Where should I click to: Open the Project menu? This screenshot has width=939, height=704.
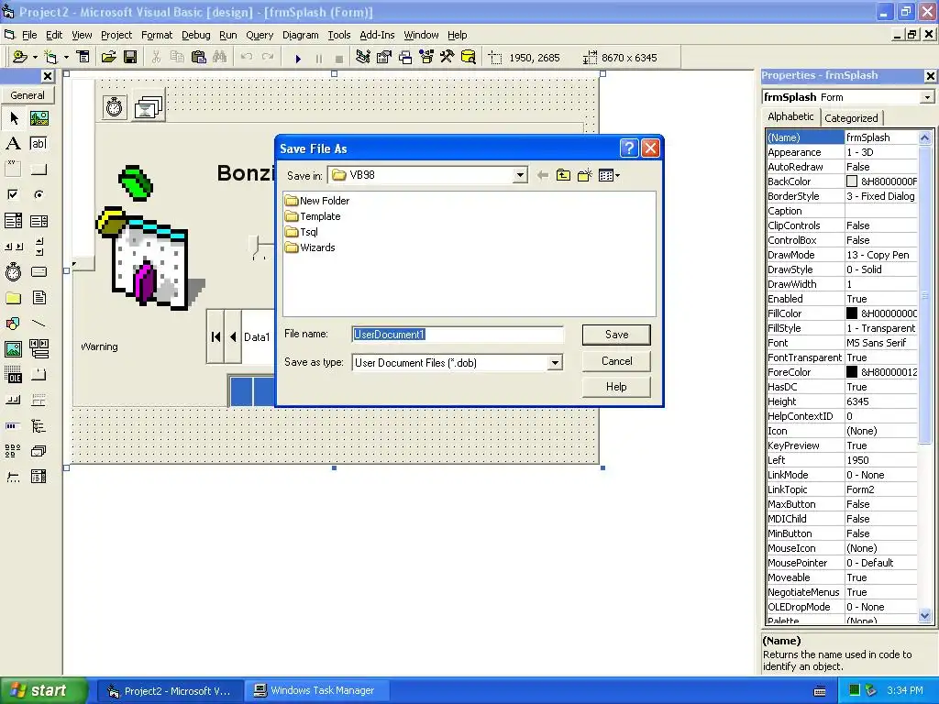pos(116,35)
